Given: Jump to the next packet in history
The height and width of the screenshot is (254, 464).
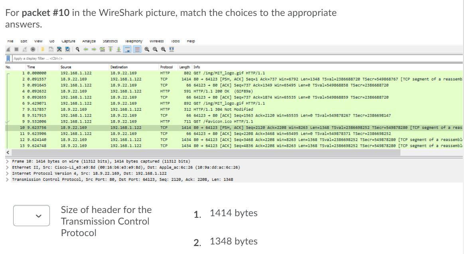Looking at the screenshot, I should click(x=94, y=49).
